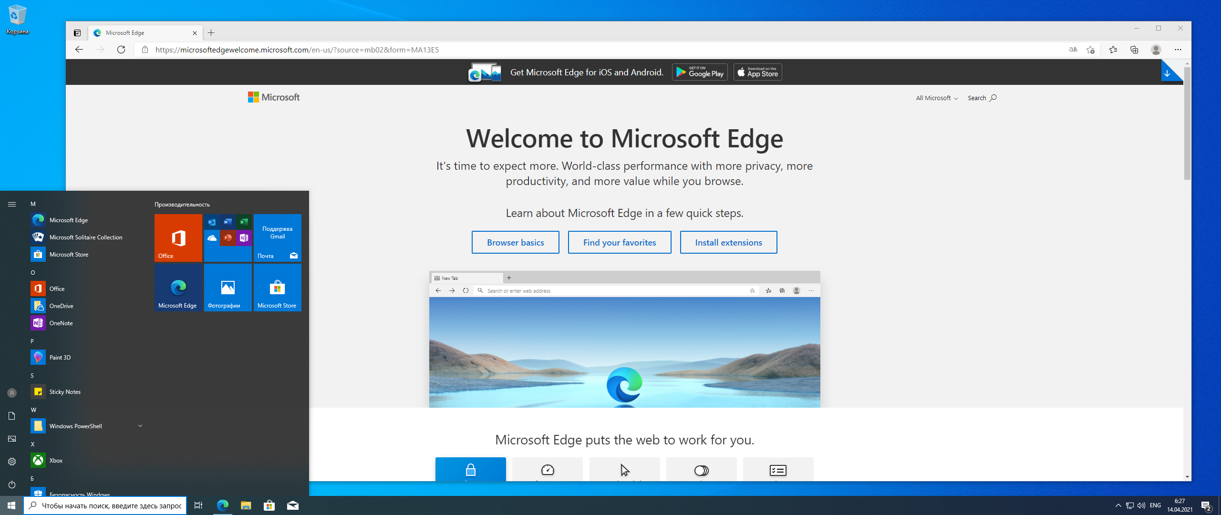Open the notification center icon
This screenshot has width=1221, height=515.
click(x=1207, y=506)
